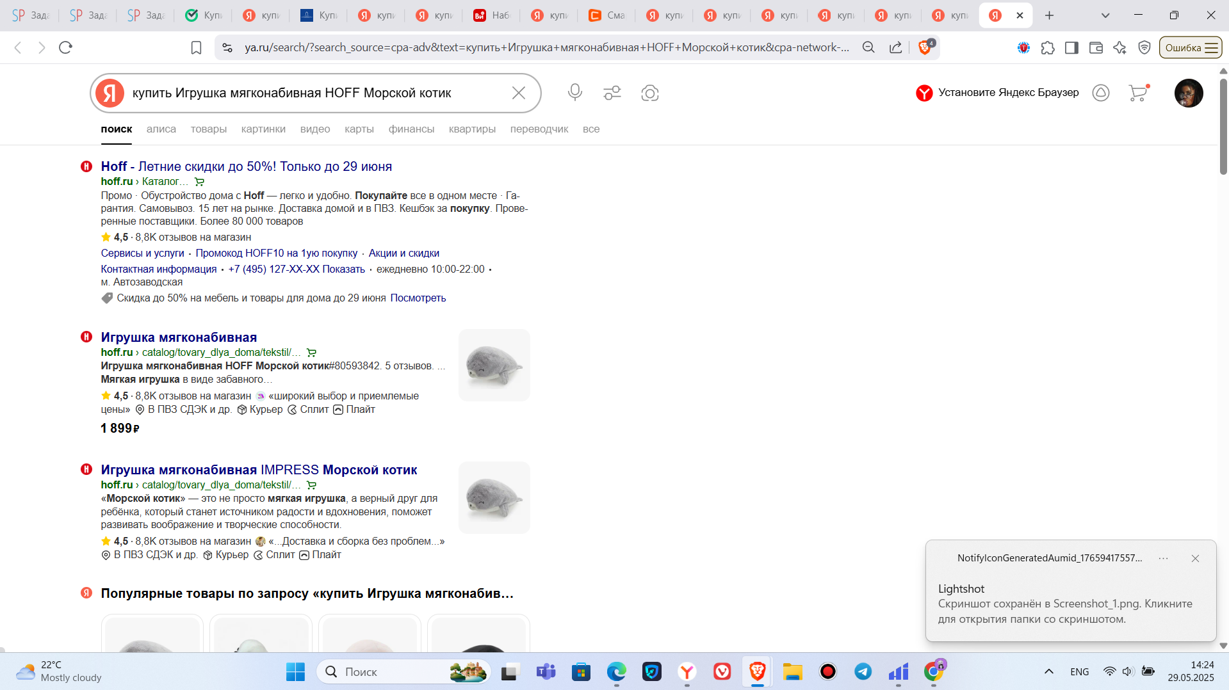The height and width of the screenshot is (690, 1229).
Task: Open a new browser tab with plus
Action: [x=1049, y=15]
